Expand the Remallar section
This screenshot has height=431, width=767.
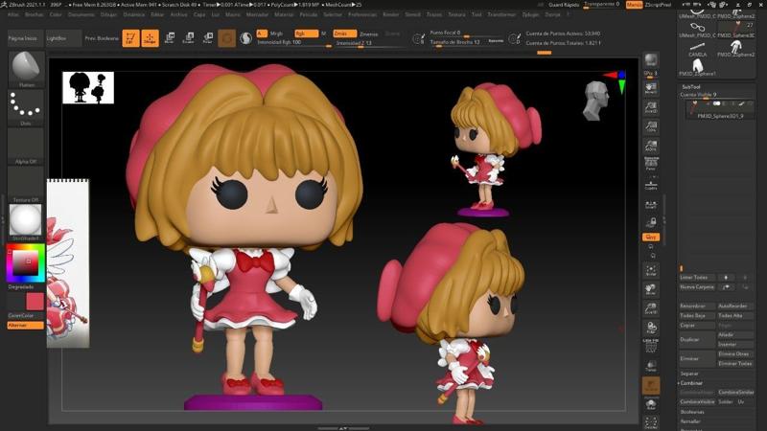(690, 421)
